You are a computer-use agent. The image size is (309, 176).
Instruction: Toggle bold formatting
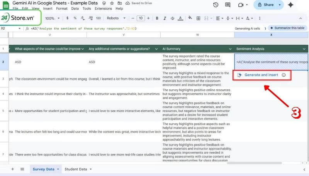(157, 18)
